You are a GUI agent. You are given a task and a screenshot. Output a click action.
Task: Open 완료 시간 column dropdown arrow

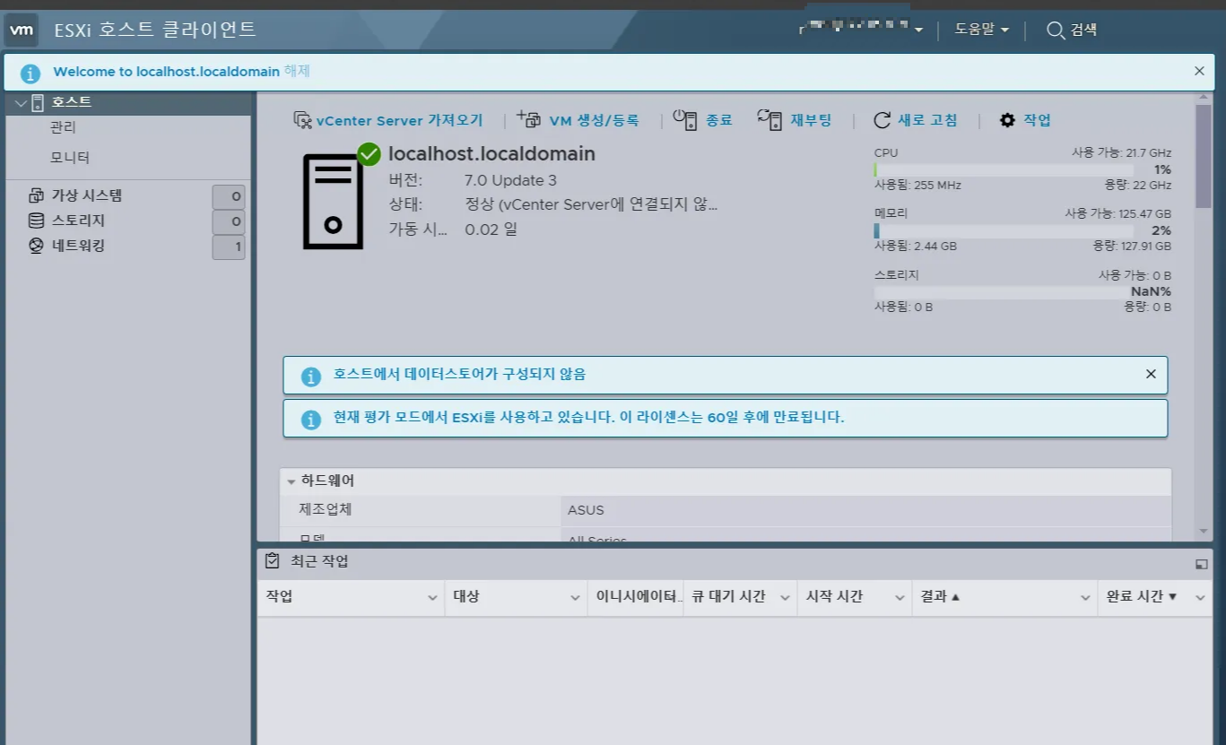pyautogui.click(x=1201, y=598)
